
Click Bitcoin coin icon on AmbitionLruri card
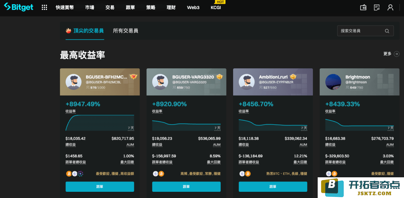pos(248,174)
